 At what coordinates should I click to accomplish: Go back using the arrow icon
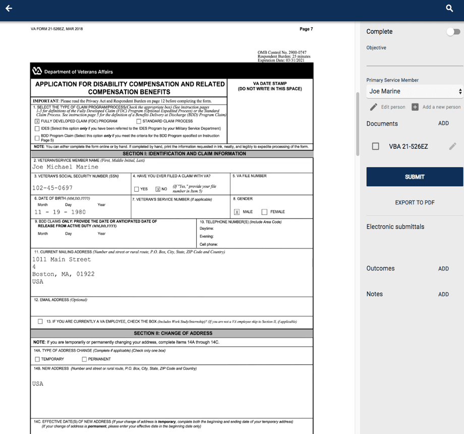pos(9,8)
